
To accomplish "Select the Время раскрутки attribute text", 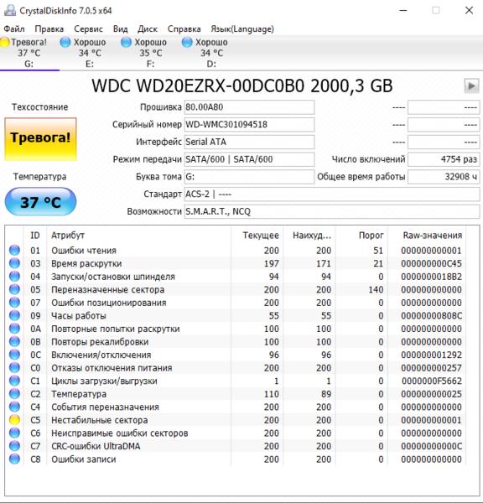I will [x=86, y=264].
